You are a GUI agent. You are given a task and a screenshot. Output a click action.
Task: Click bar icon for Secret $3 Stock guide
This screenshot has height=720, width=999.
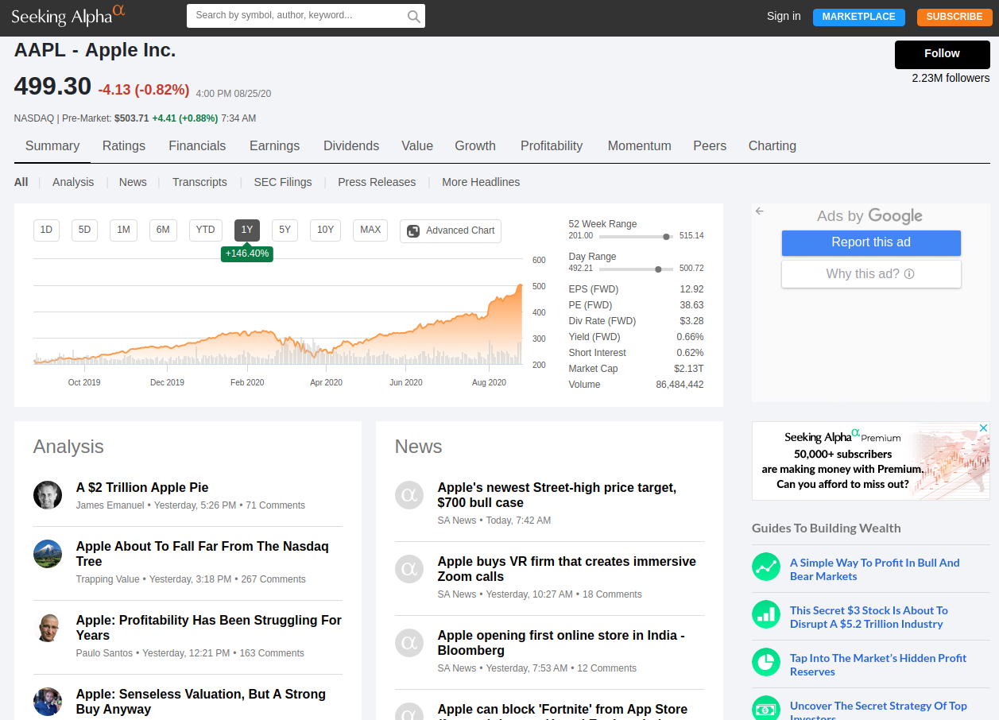click(766, 615)
